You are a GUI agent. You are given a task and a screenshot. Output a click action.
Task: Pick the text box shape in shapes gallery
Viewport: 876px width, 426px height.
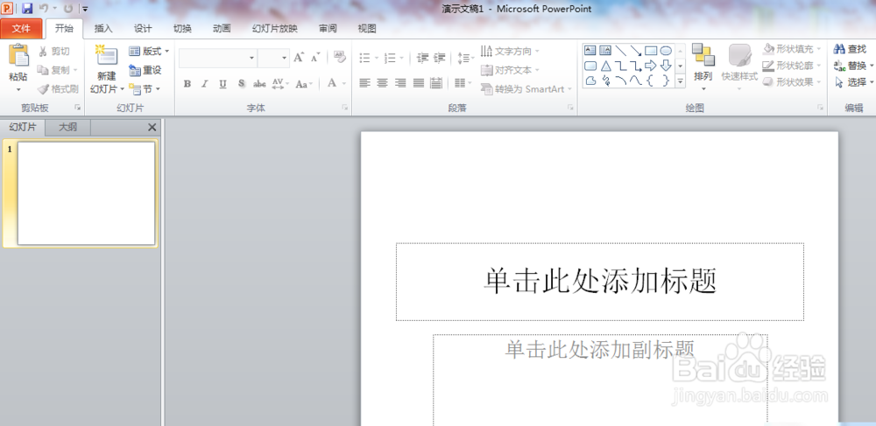590,51
